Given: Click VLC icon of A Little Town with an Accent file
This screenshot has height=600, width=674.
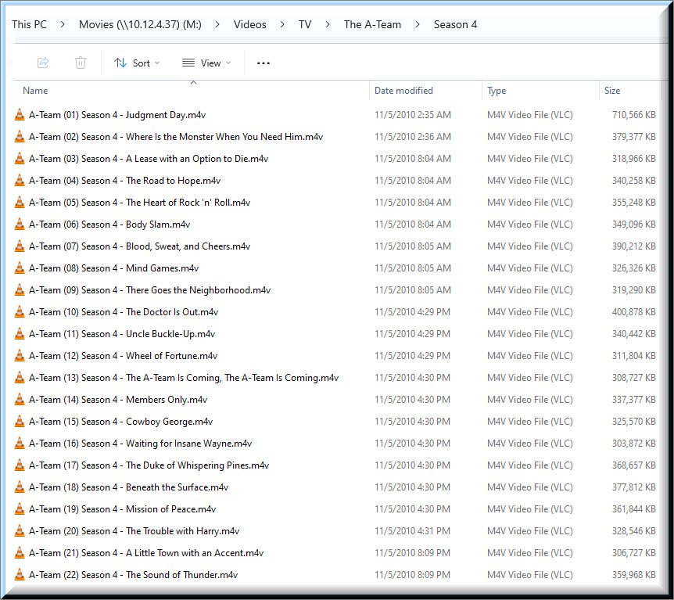Looking at the screenshot, I should 20,553.
